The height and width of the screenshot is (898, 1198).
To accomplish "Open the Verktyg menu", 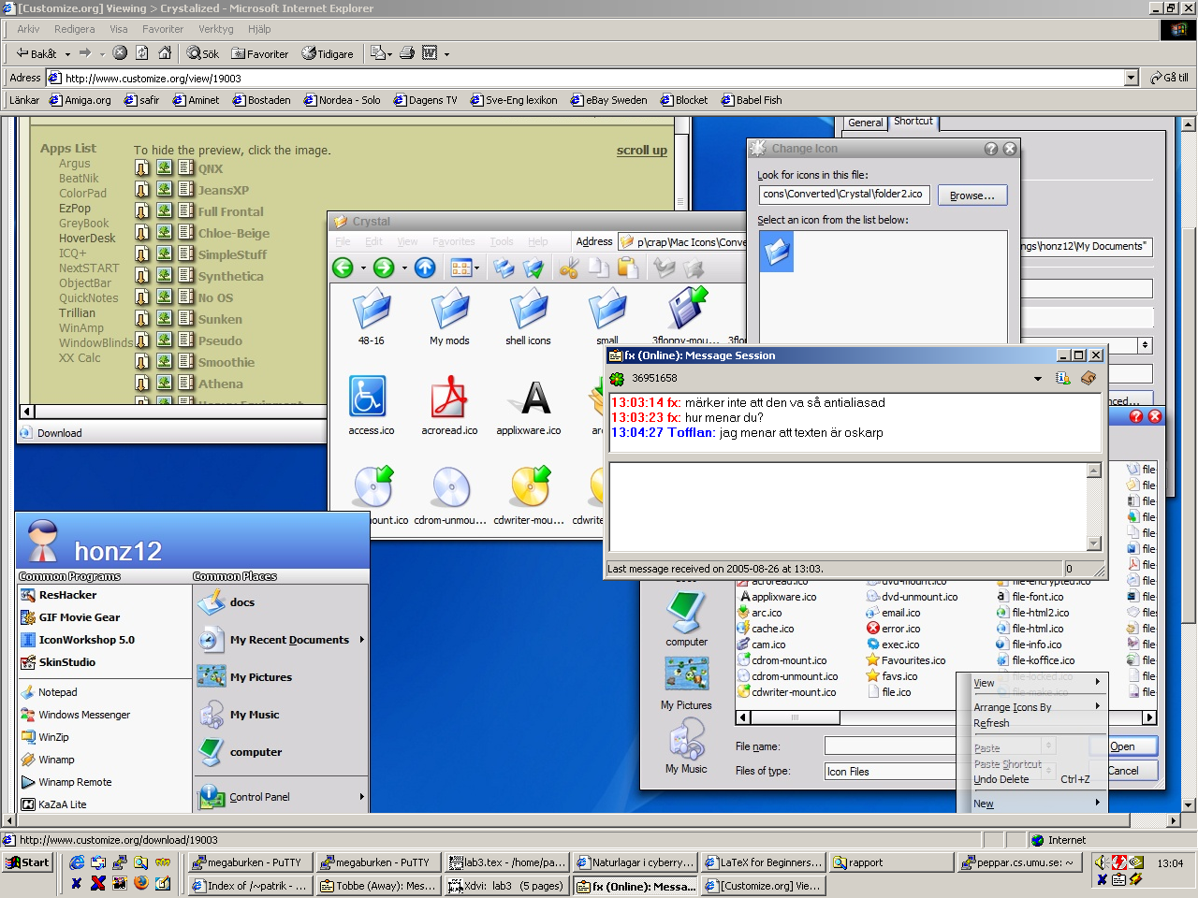I will point(216,29).
